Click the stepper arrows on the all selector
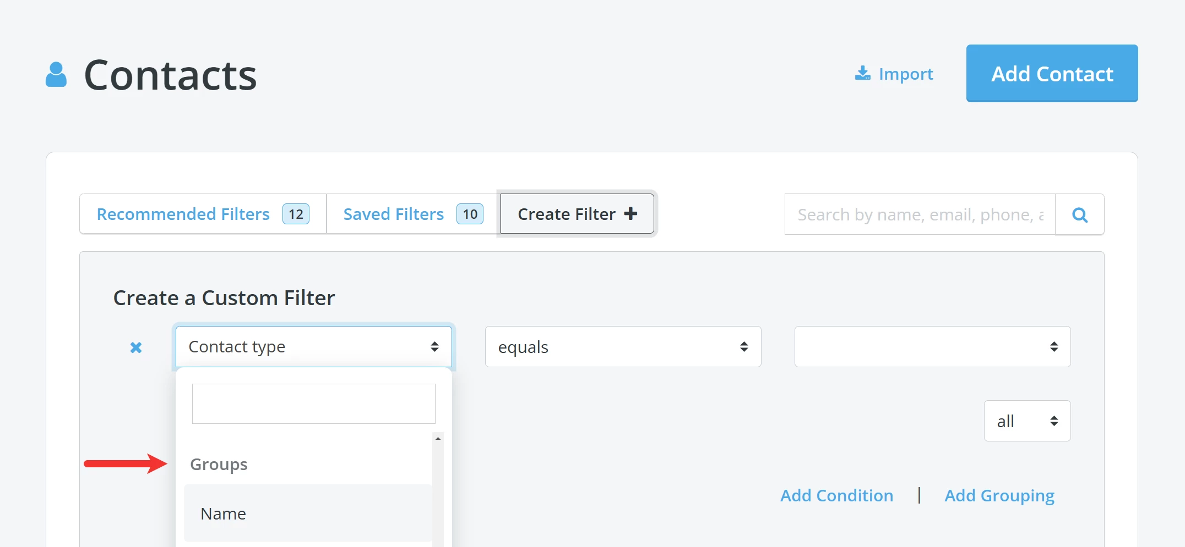Viewport: 1185px width, 547px height. [1054, 421]
